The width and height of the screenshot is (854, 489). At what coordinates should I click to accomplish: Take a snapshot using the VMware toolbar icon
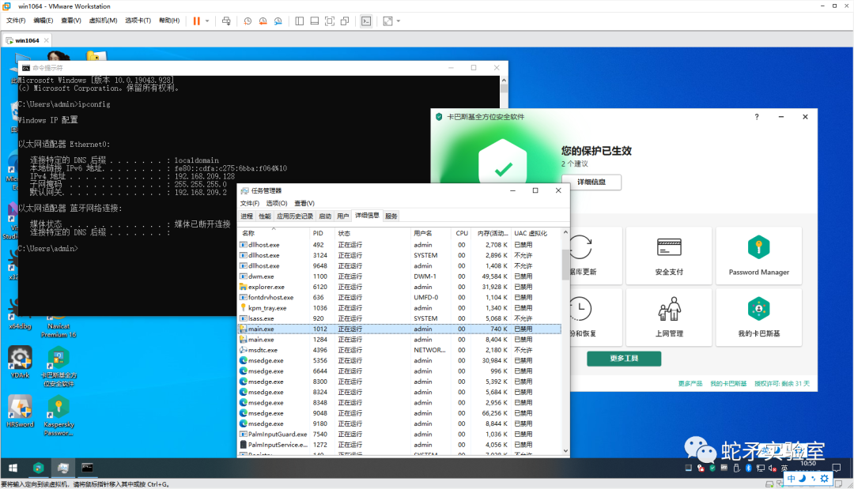click(248, 21)
